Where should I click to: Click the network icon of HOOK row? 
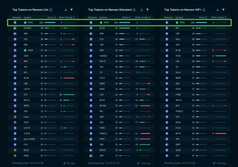tap(15, 156)
